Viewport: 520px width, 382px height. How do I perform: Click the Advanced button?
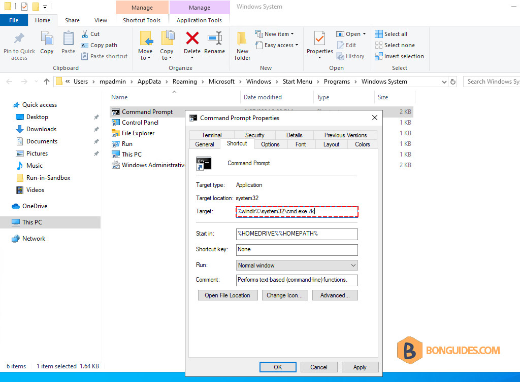[335, 295]
